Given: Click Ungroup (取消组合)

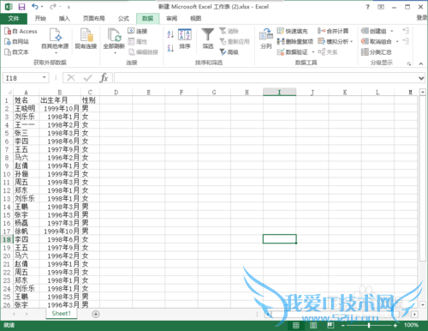Looking at the screenshot, I should [x=377, y=41].
